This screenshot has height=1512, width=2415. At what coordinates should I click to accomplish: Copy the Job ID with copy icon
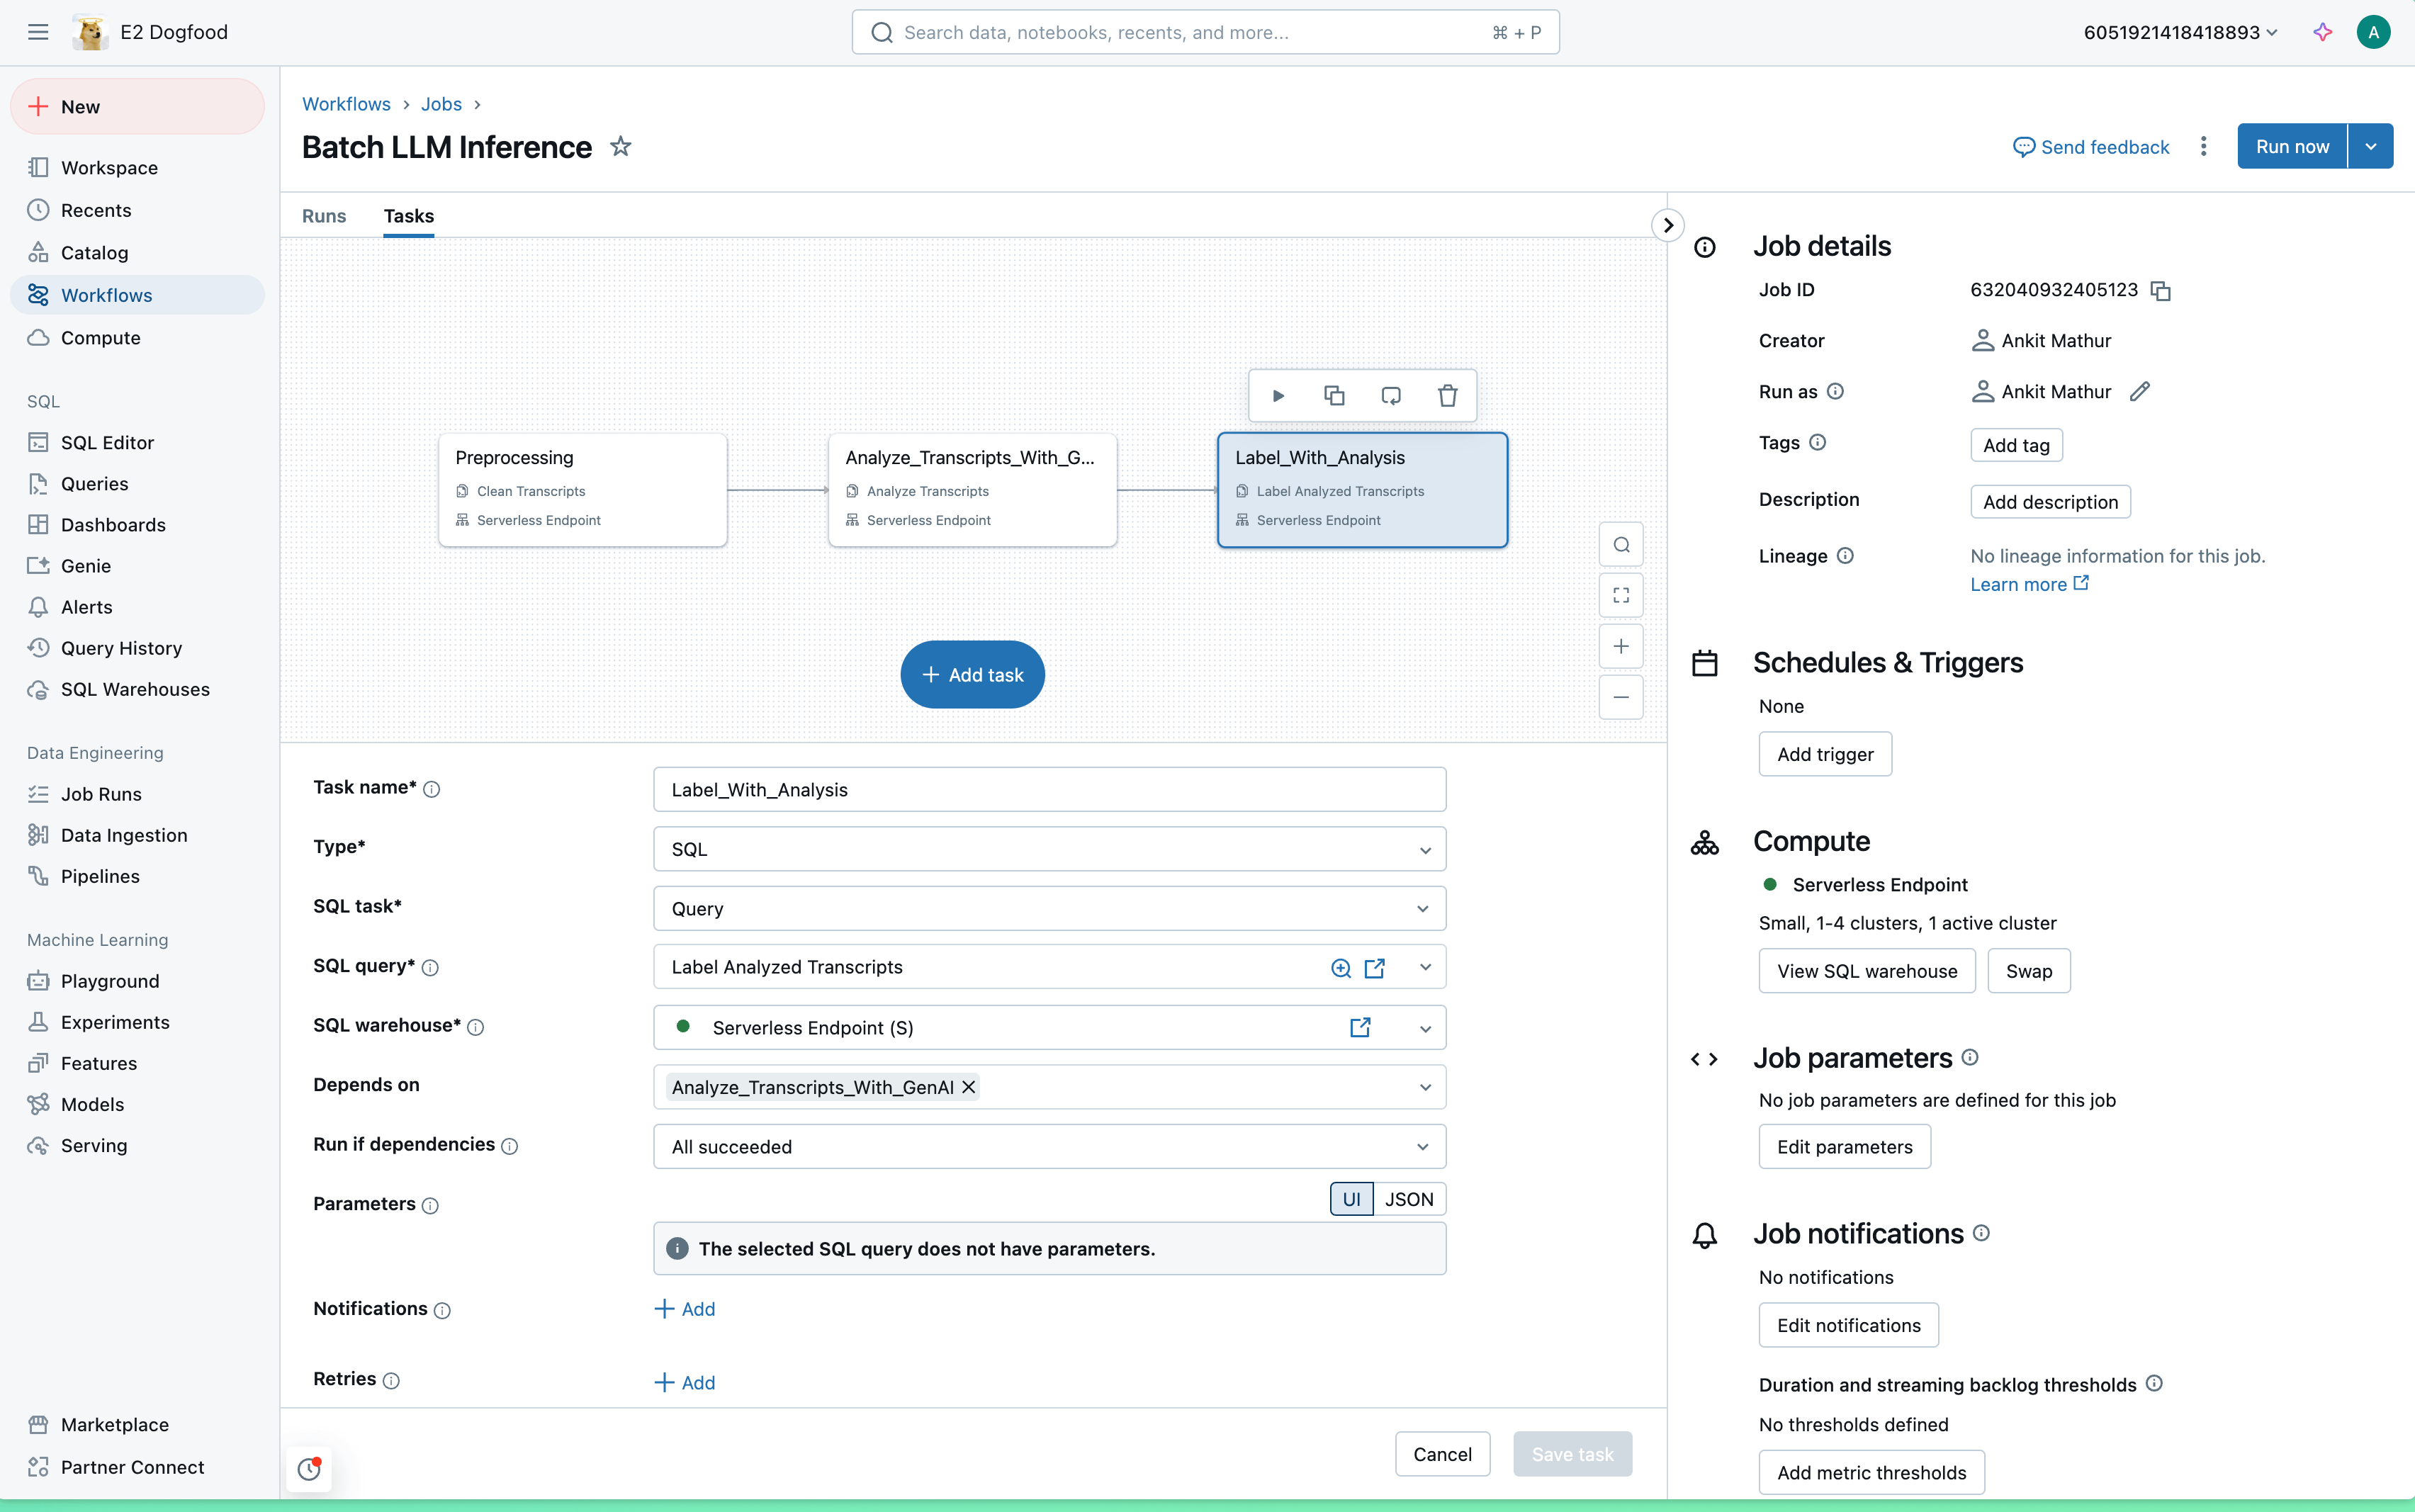tap(2161, 291)
